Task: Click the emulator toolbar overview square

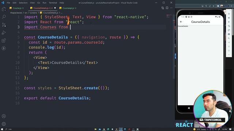Action: (x=229, y=51)
